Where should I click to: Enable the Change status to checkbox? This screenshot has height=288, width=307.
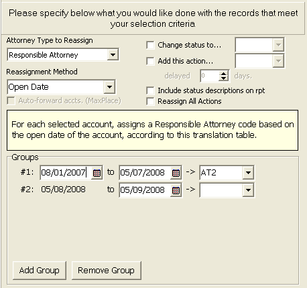tap(150, 45)
